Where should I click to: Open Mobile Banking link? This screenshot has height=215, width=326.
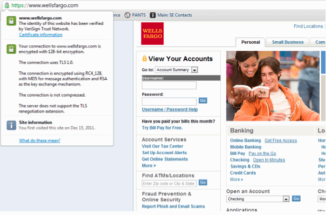[x=246, y=147]
